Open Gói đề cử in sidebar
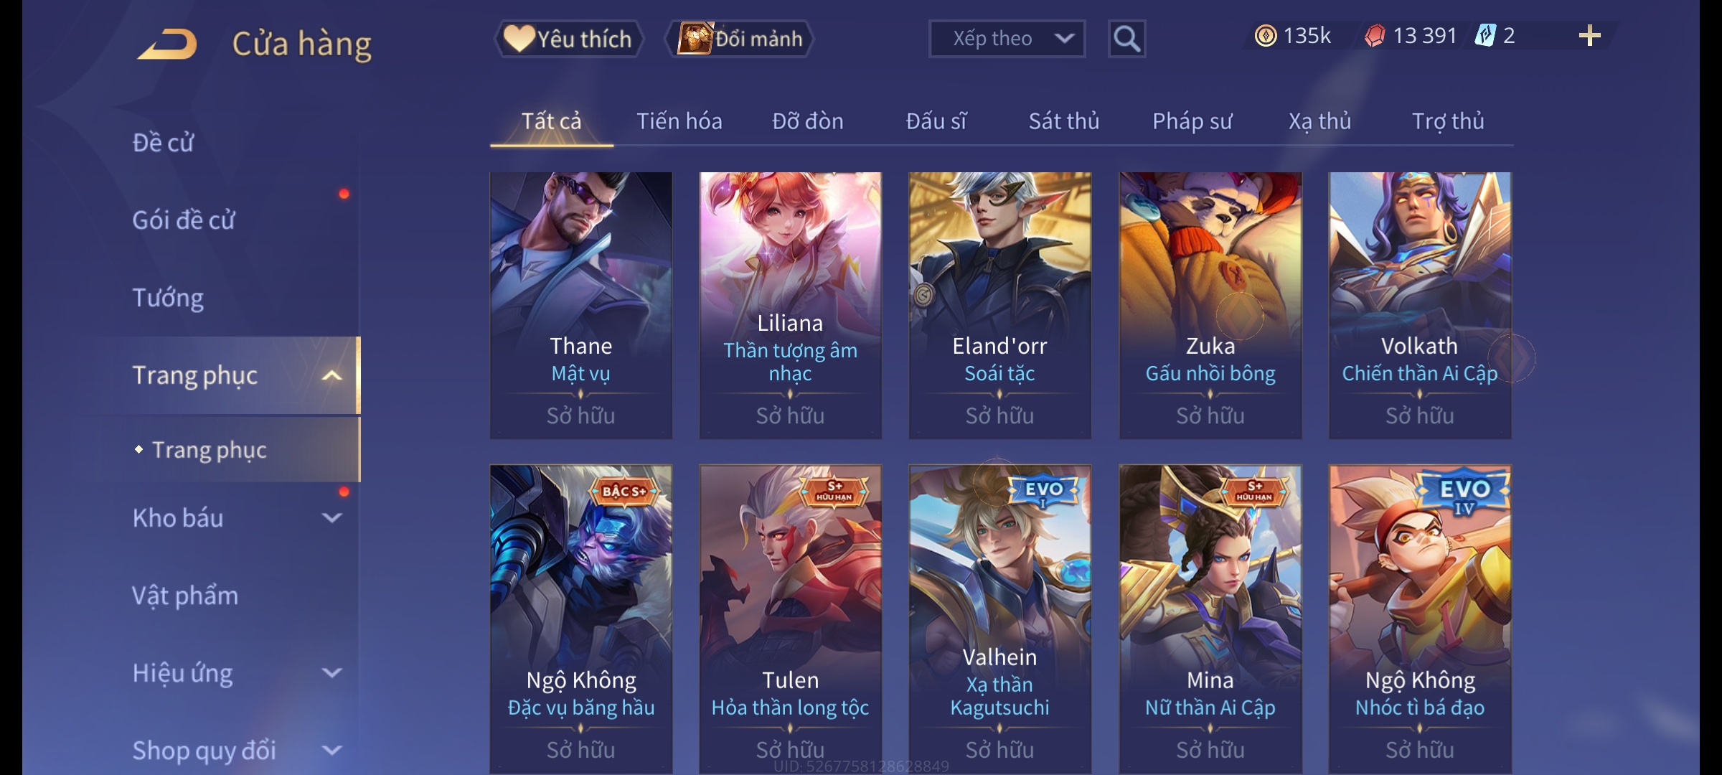The height and width of the screenshot is (775, 1722). pos(184,220)
